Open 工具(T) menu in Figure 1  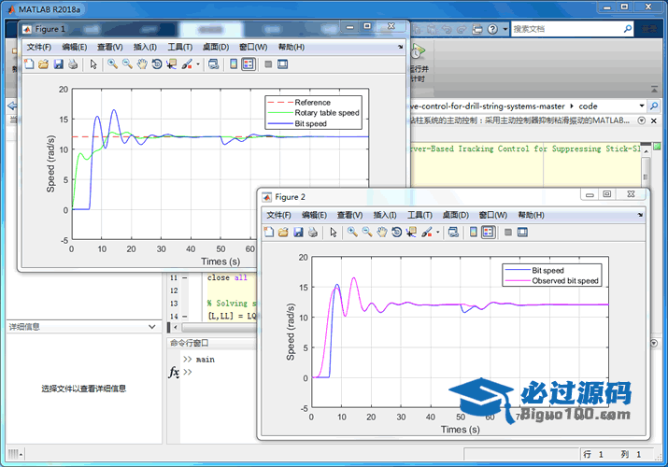click(x=179, y=47)
